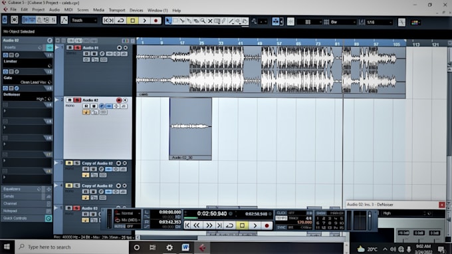Toggle Limiter insert power button
This screenshot has width=452, height=254.
5,55
